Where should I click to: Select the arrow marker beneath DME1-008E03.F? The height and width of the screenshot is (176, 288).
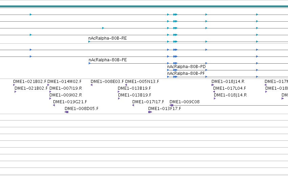(91, 85)
